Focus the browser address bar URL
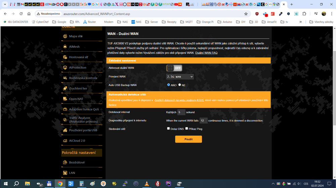 pyautogui.click(x=97, y=14)
